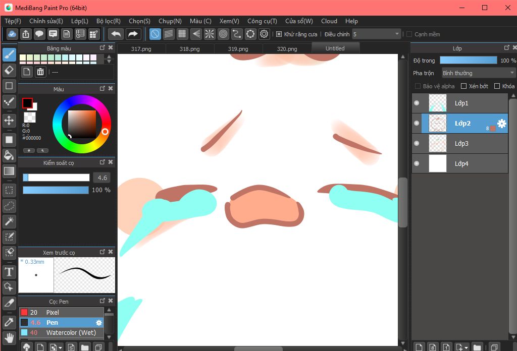Viewport: 517px width, 351px height.
Task: Click the black foreground color swatch
Action: (x=27, y=103)
